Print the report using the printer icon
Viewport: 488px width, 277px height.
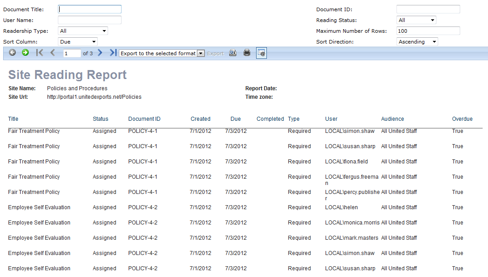(x=247, y=53)
